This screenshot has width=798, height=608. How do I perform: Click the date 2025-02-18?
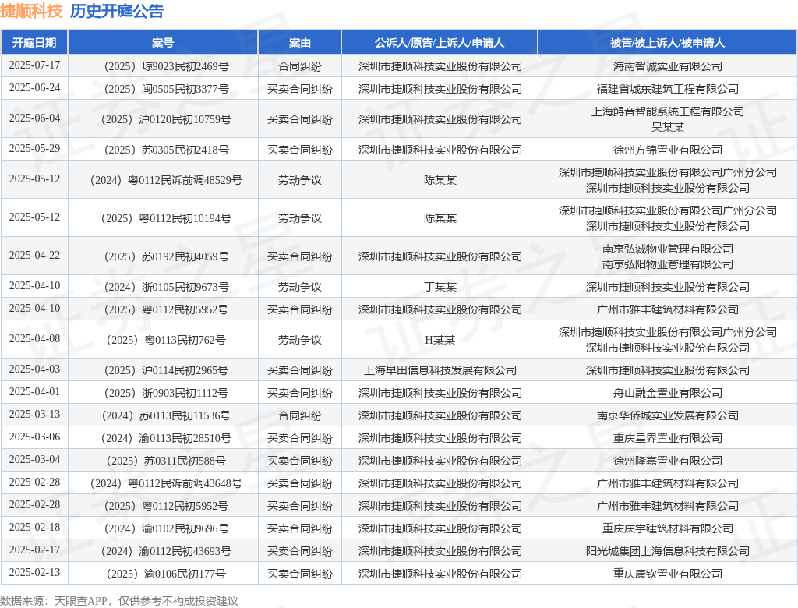tap(34, 528)
